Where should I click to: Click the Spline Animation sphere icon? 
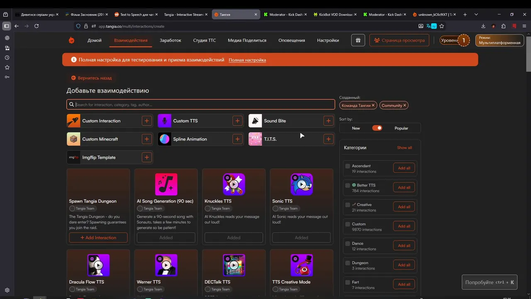pyautogui.click(x=164, y=139)
